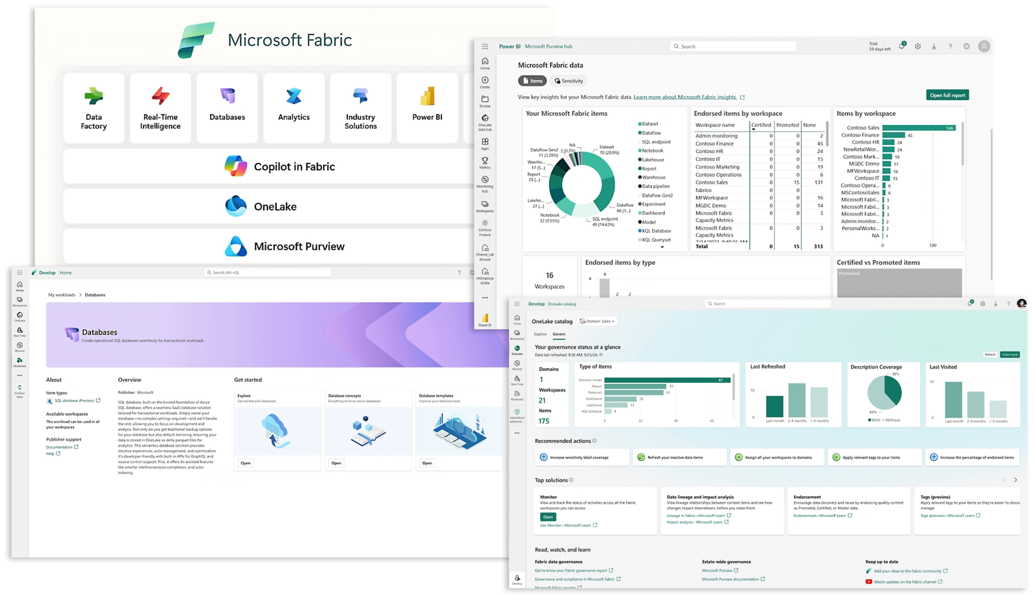Click My workloads breadcrumb
The image size is (1035, 596).
click(x=62, y=295)
